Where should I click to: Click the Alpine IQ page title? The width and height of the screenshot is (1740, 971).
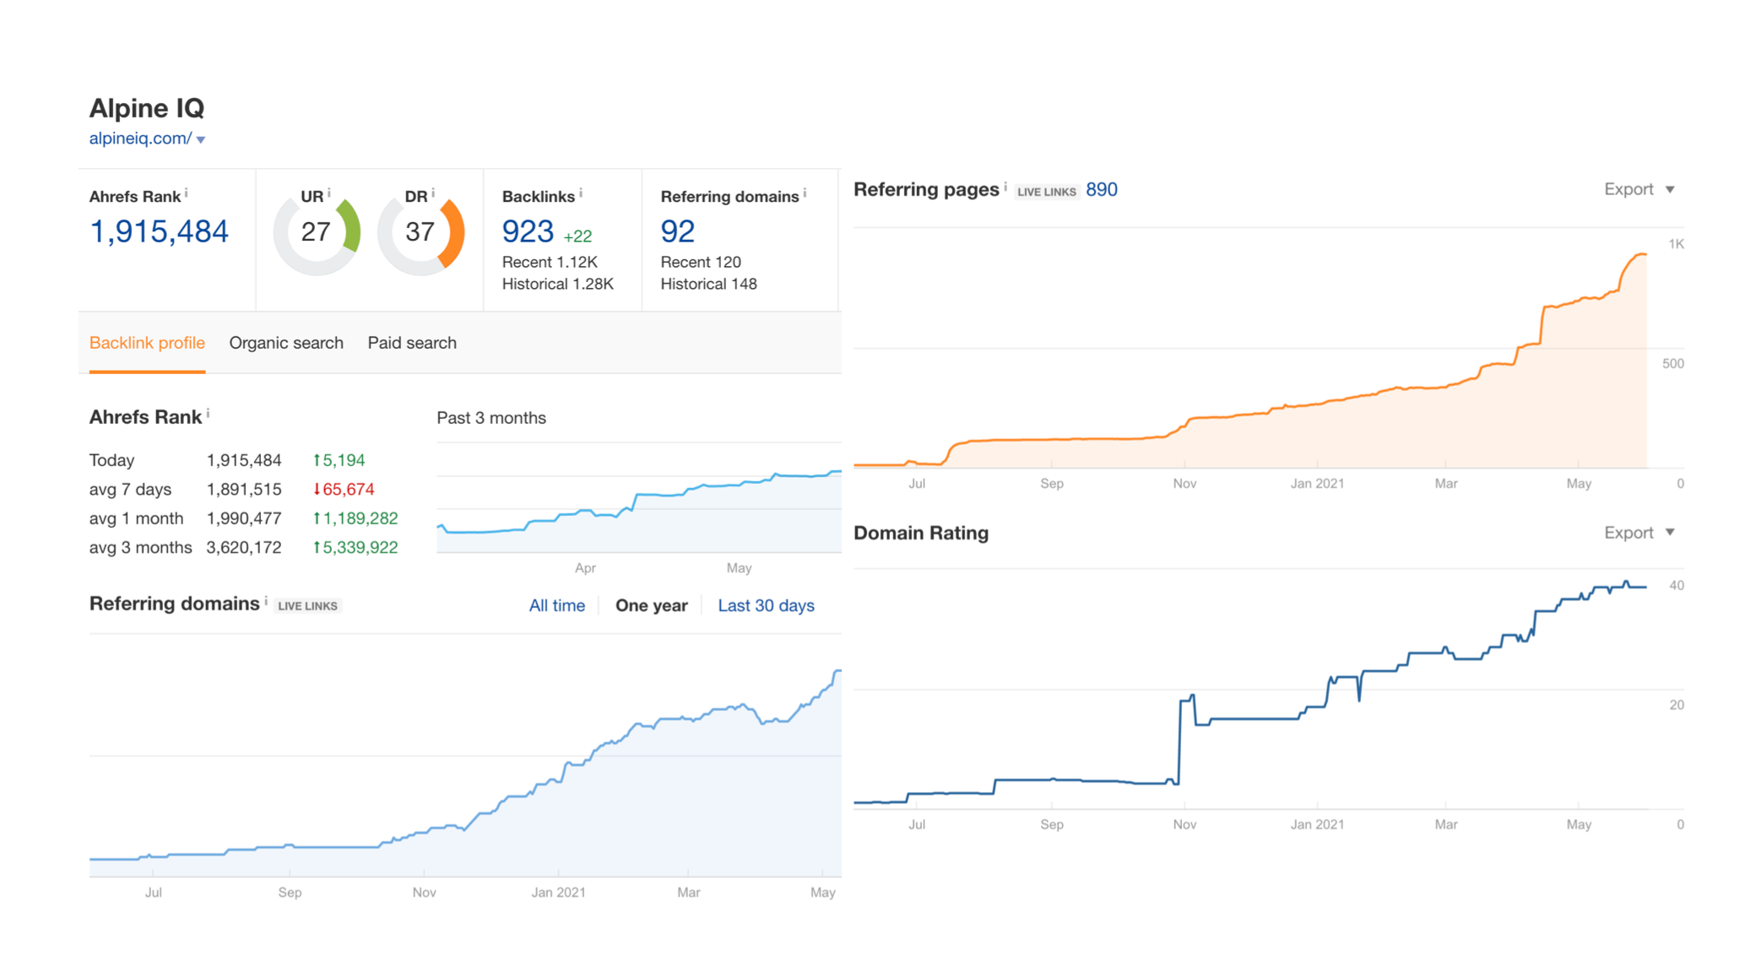coord(147,108)
